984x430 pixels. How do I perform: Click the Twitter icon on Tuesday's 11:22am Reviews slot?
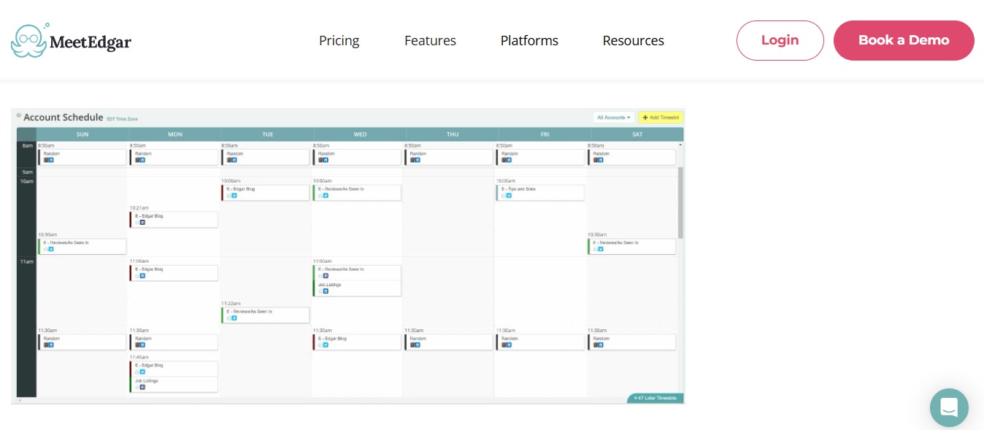[x=234, y=318]
